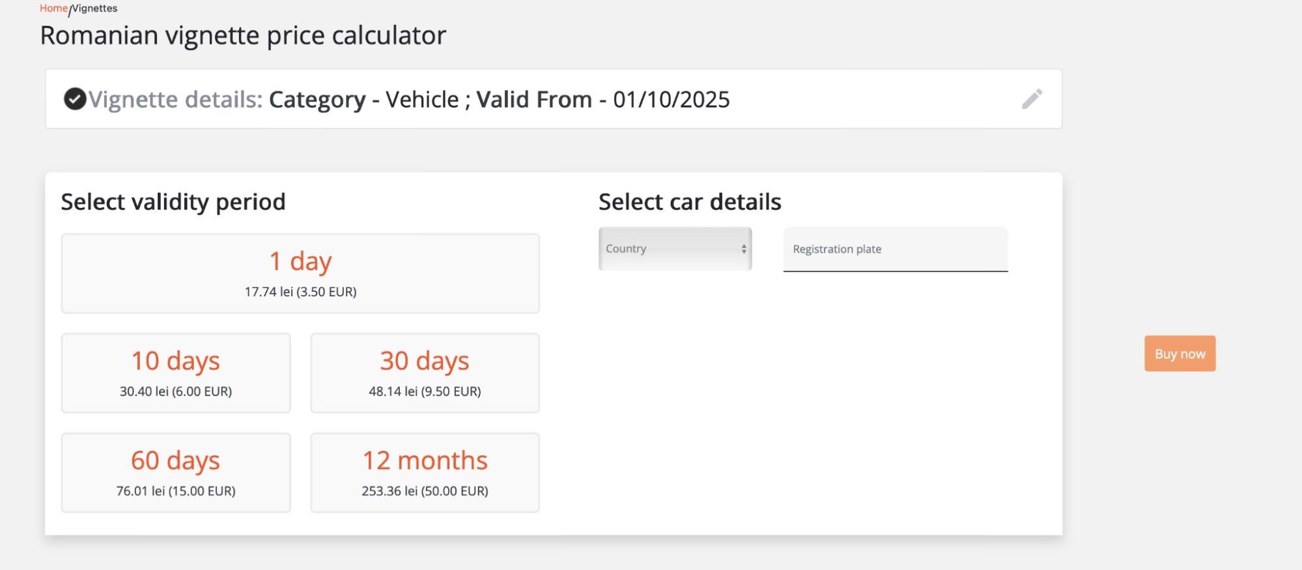Click the Country dropdown up-down arrows
Image resolution: width=1302 pixels, height=570 pixels.
(743, 249)
